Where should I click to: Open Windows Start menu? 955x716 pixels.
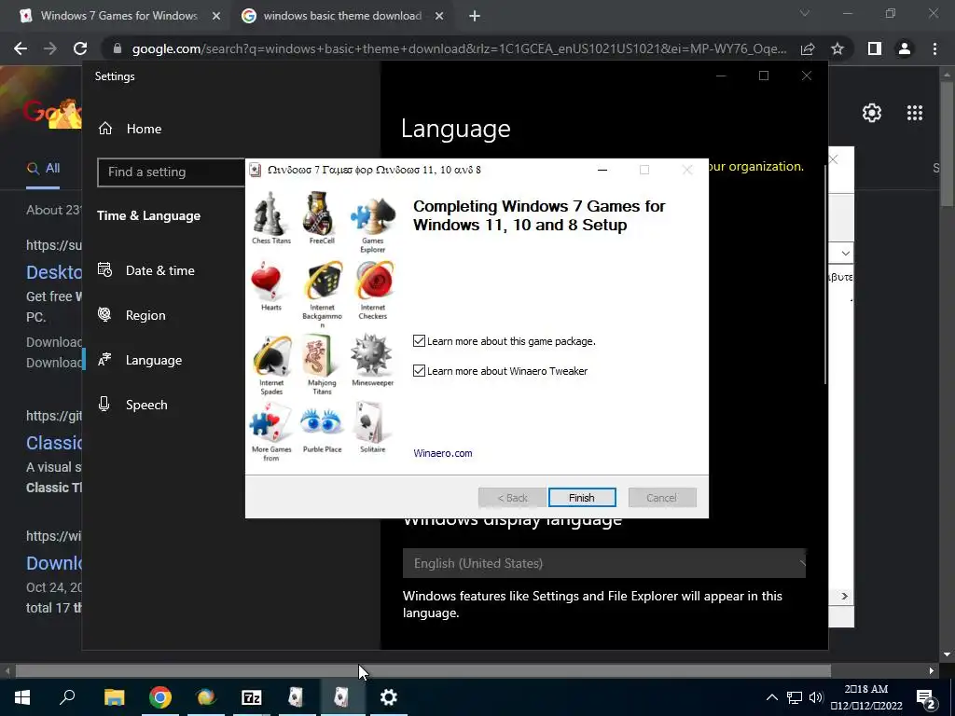tap(22, 696)
